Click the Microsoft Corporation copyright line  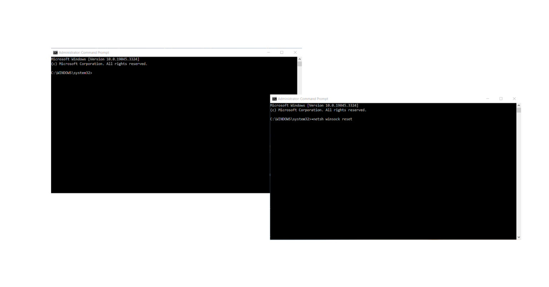[x=318, y=110]
